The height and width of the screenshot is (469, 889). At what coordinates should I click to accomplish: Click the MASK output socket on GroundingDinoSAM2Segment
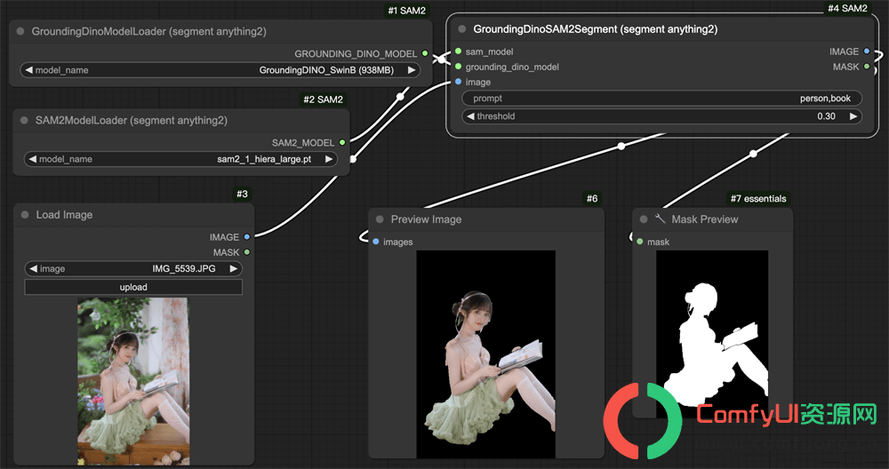pos(867,67)
